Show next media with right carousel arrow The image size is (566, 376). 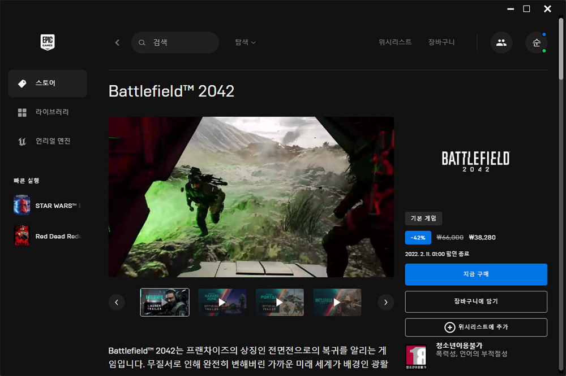click(386, 302)
